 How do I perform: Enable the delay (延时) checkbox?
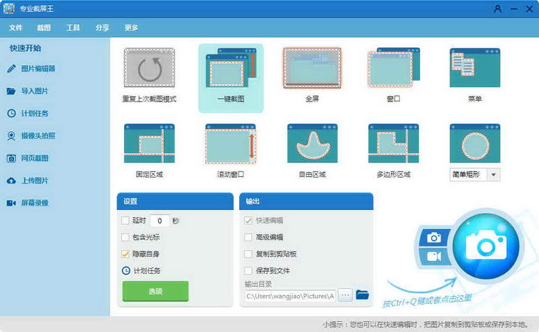point(125,220)
